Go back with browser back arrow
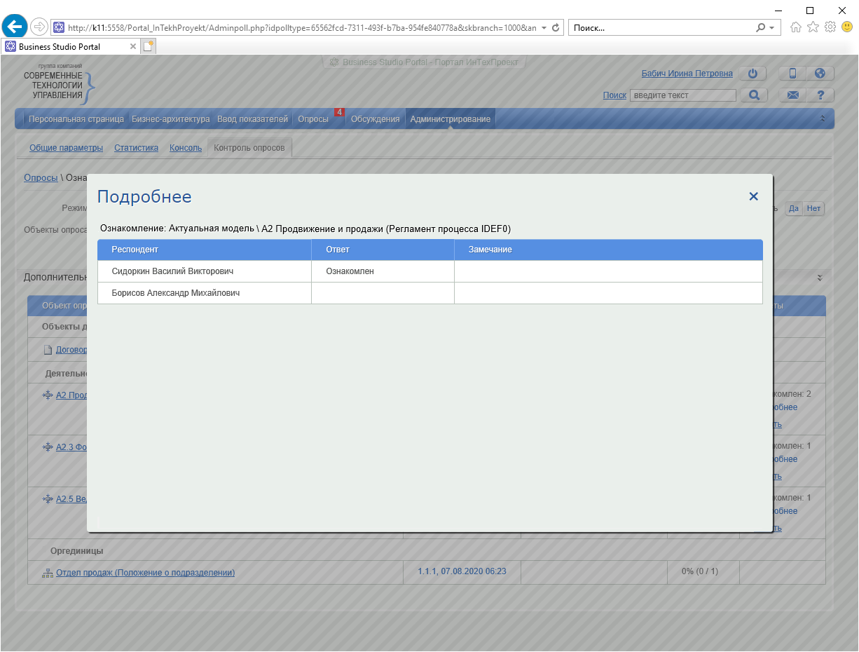Image resolution: width=859 pixels, height=652 pixels. click(x=15, y=27)
